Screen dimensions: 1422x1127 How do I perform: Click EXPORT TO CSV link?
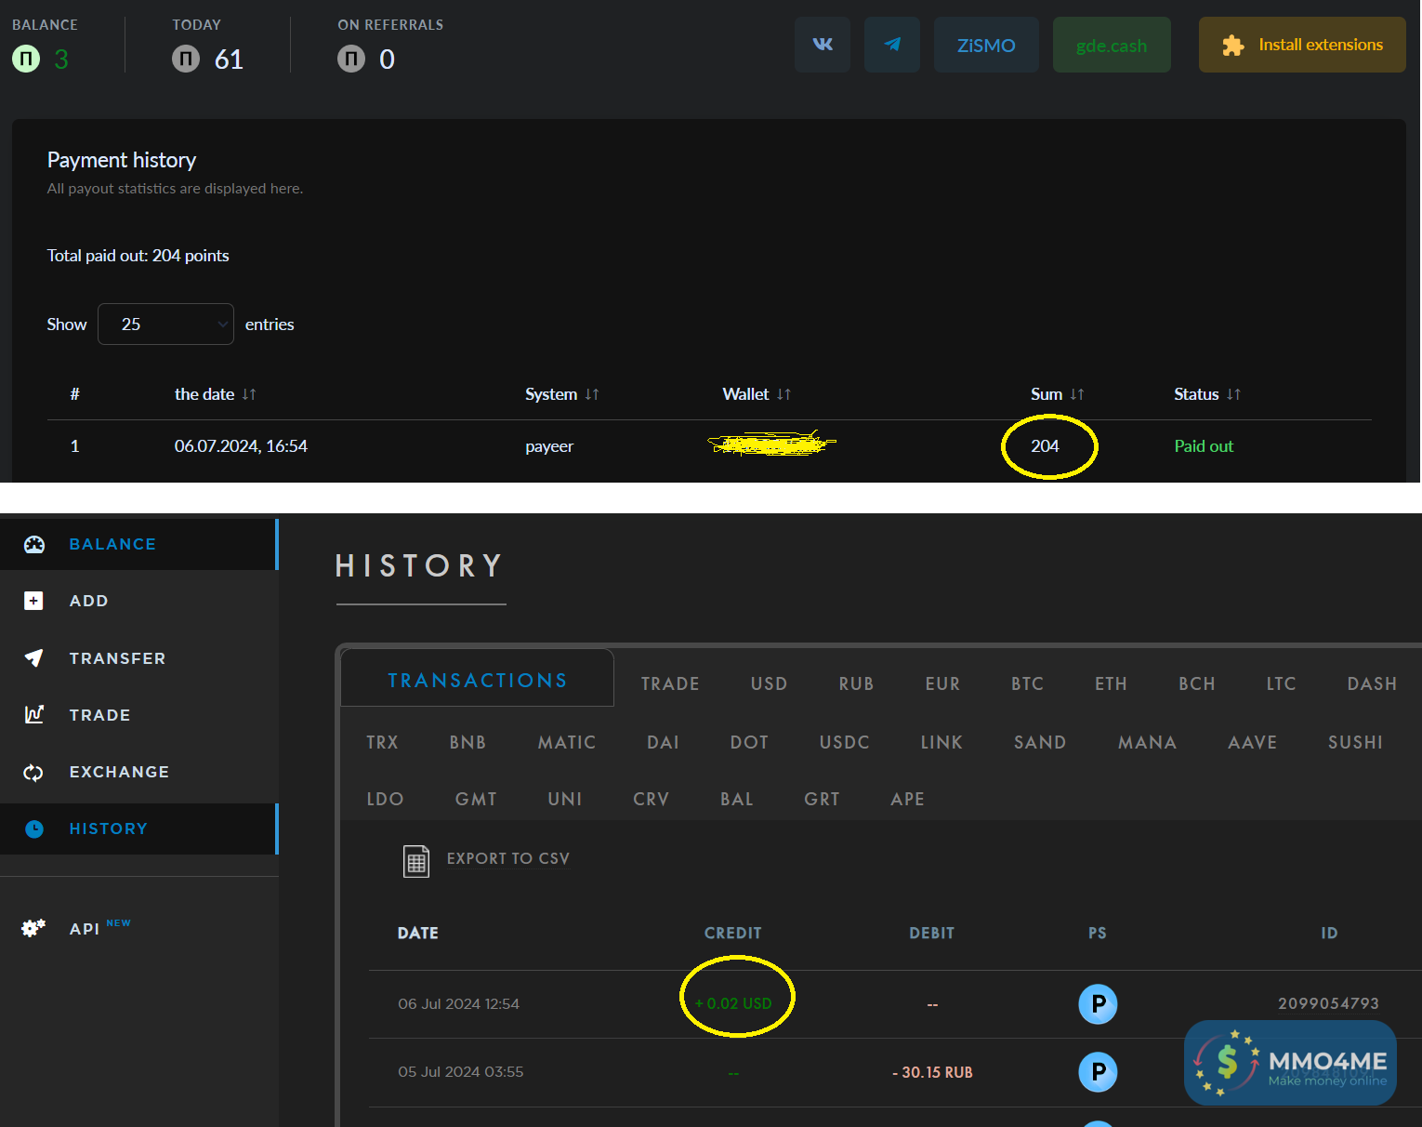click(x=508, y=858)
